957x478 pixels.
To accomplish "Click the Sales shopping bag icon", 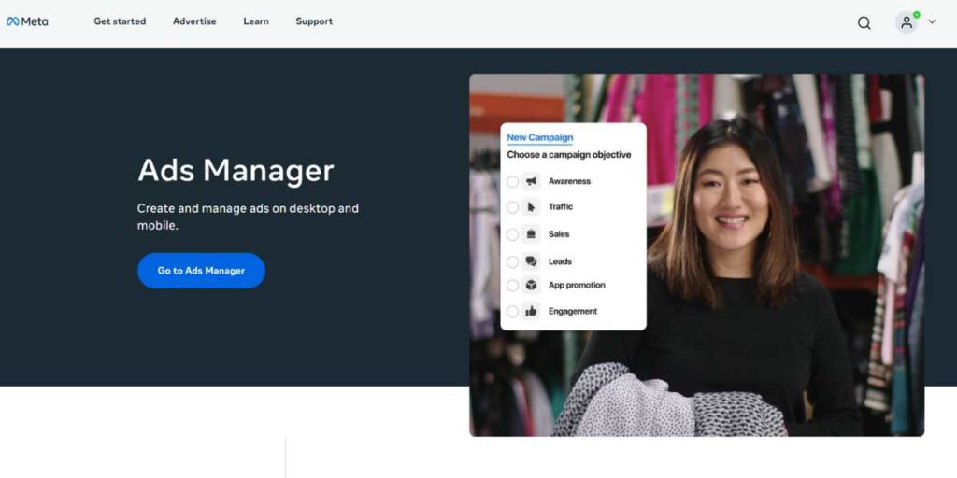I will [x=531, y=234].
